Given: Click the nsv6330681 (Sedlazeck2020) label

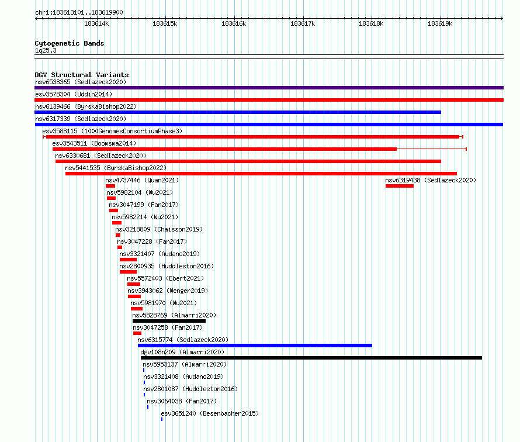Looking at the screenshot, I should [x=100, y=156].
